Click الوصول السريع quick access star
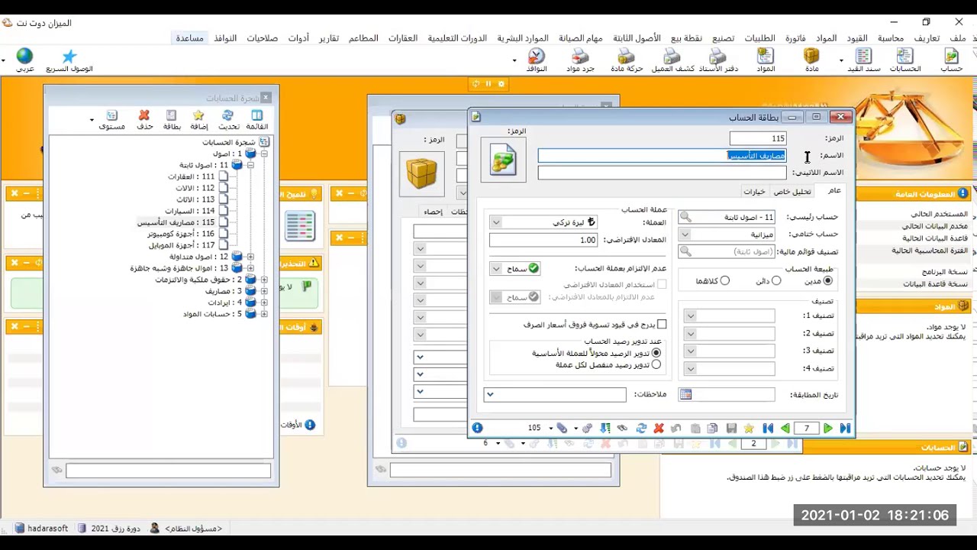The width and height of the screenshot is (977, 550). (x=69, y=60)
